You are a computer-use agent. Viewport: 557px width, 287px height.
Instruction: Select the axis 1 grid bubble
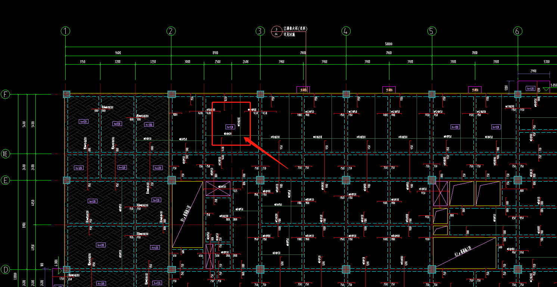point(66,31)
